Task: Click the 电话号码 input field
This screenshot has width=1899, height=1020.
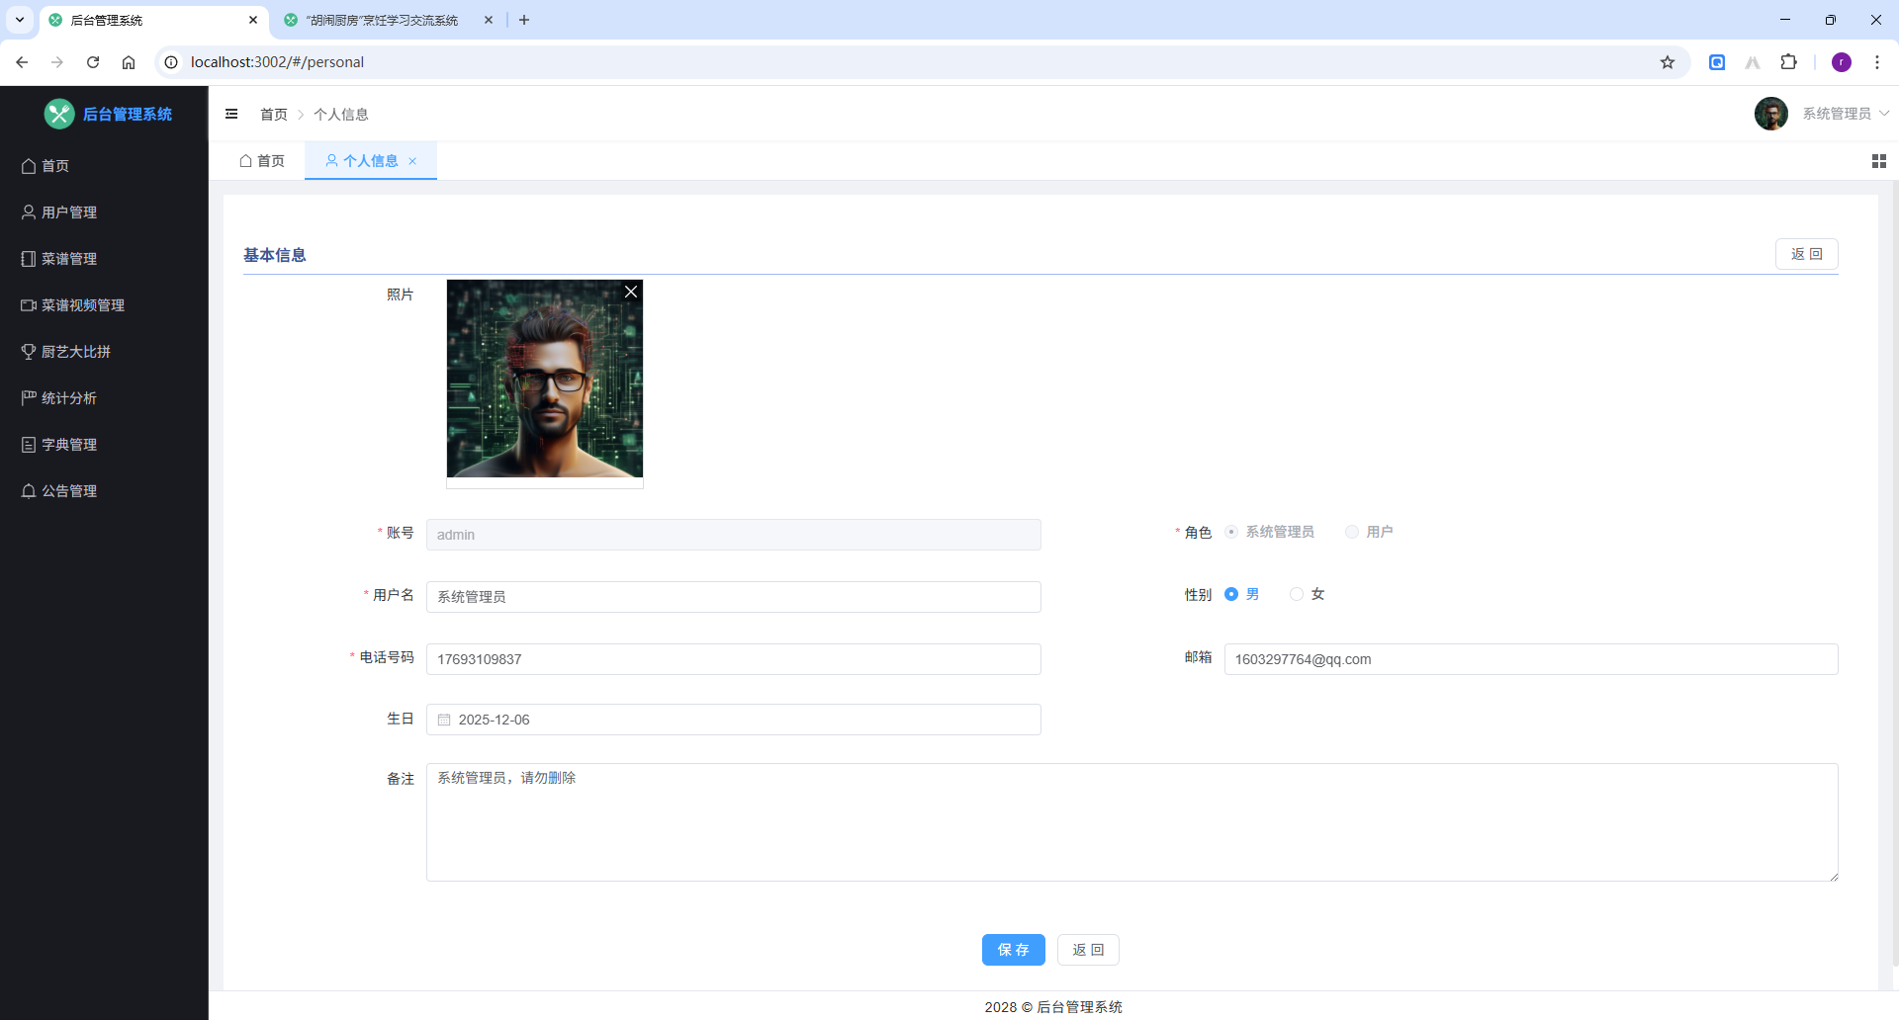Action: pos(734,659)
